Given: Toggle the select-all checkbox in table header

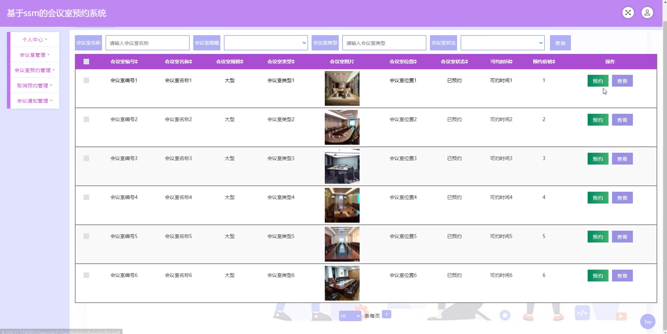Looking at the screenshot, I should (86, 62).
